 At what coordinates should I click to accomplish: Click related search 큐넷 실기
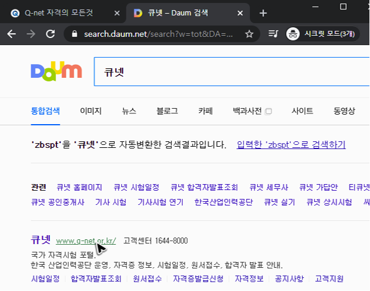[280, 202]
